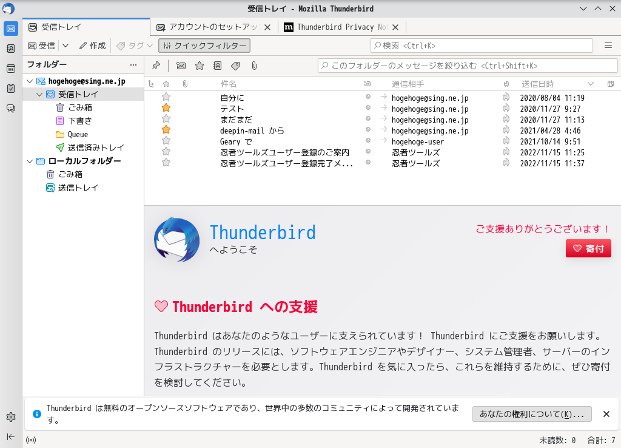The width and height of the screenshot is (621, 448).
Task: Dismiss the notification bar
Action: pyautogui.click(x=606, y=414)
